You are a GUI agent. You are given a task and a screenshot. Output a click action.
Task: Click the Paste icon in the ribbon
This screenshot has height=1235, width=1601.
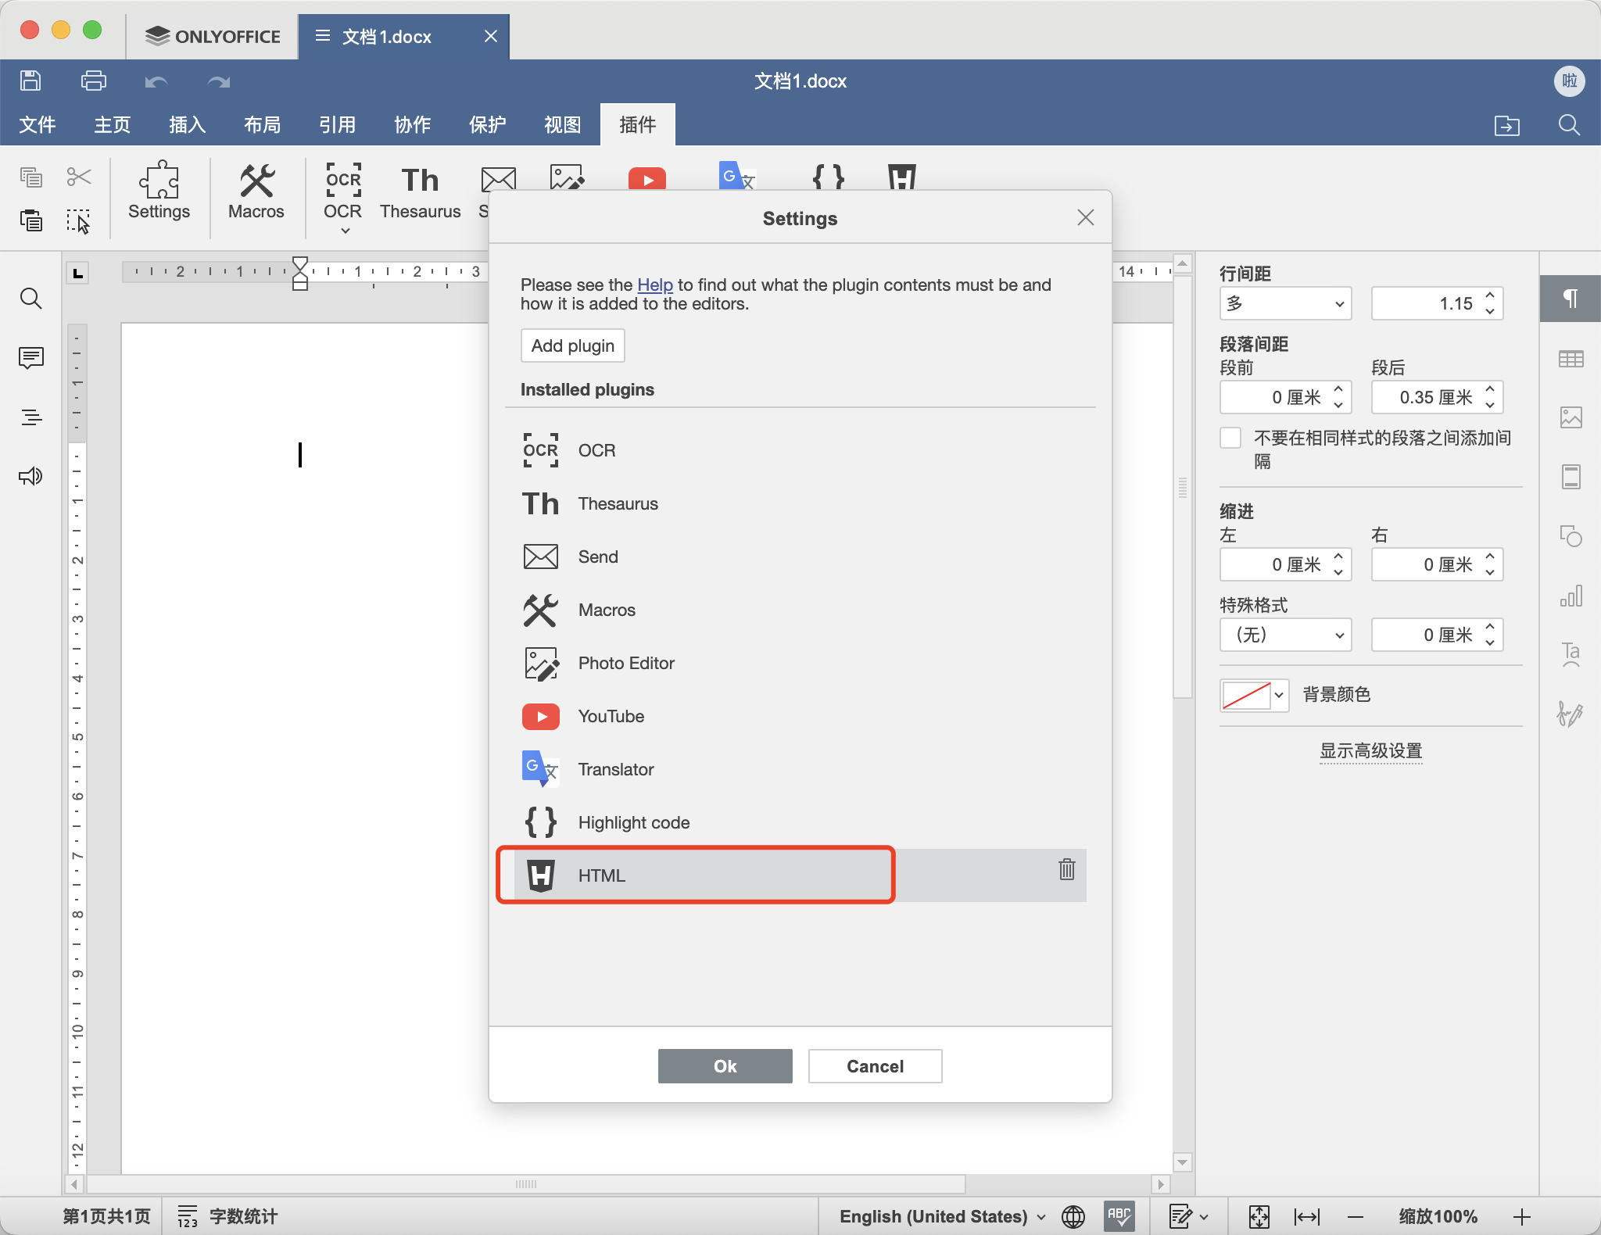pyautogui.click(x=30, y=220)
